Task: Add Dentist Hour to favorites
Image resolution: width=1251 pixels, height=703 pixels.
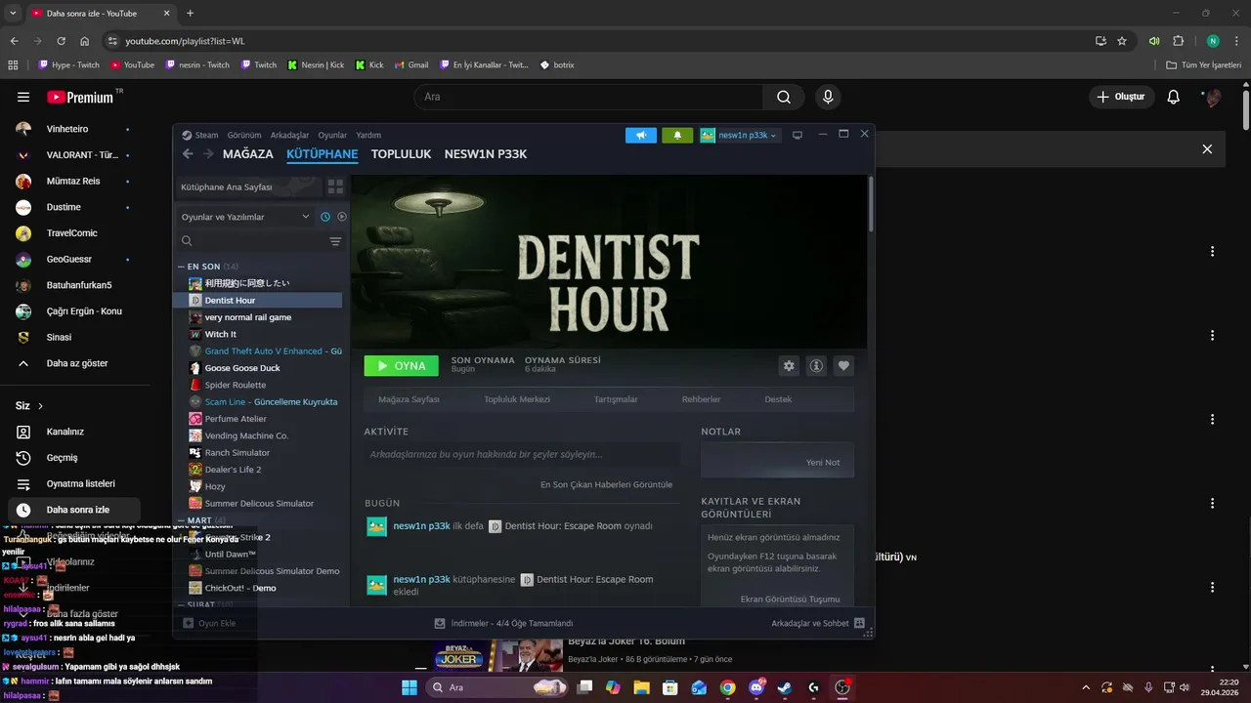Action: pyautogui.click(x=844, y=365)
